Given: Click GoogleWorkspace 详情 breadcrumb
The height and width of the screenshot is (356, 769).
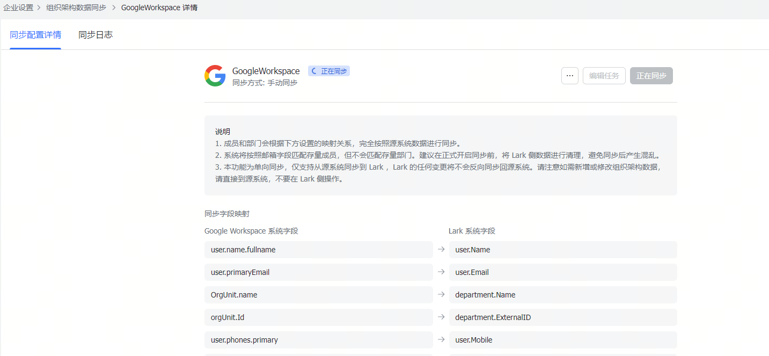Looking at the screenshot, I should click(x=159, y=8).
